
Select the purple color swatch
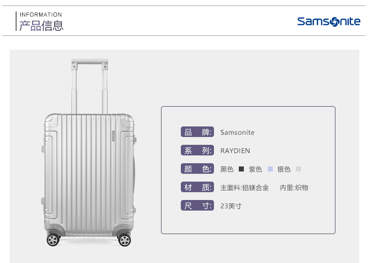click(x=270, y=169)
